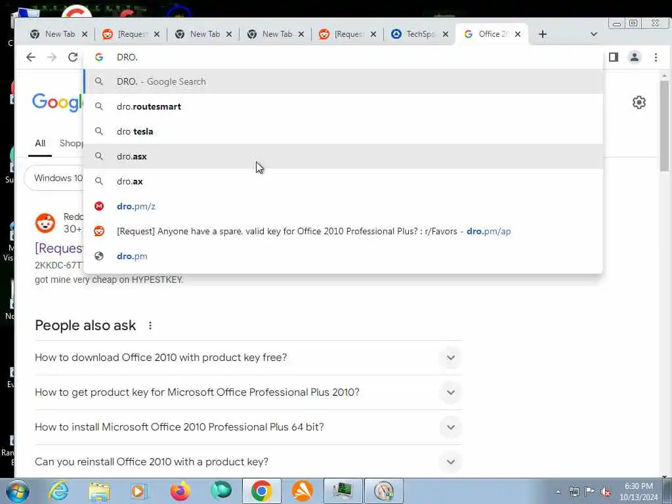Click the forward navigation arrow
The width and height of the screenshot is (672, 504).
51,57
